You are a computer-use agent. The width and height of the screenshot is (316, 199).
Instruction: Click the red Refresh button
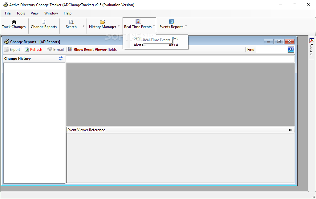pos(34,50)
